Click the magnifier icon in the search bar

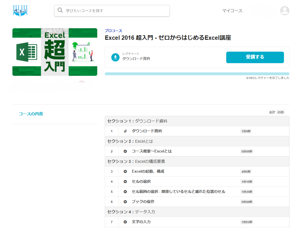(x=60, y=10)
